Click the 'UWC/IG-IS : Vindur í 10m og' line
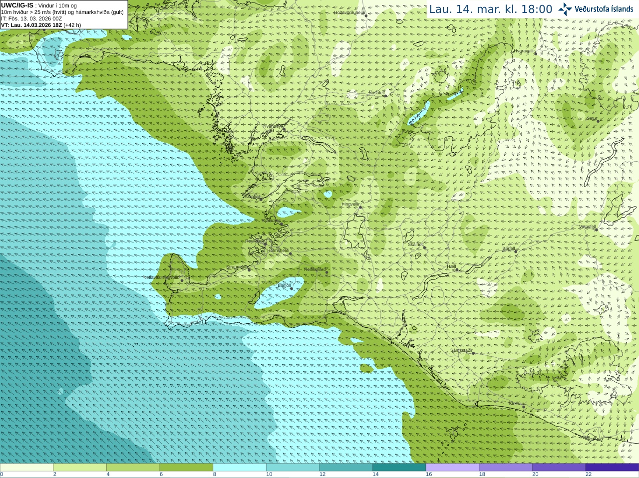 [39, 5]
